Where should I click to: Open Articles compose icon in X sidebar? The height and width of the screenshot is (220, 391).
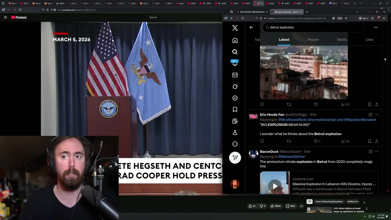click(235, 121)
